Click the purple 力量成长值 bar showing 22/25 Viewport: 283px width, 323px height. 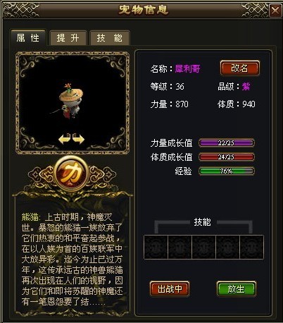[227, 143]
